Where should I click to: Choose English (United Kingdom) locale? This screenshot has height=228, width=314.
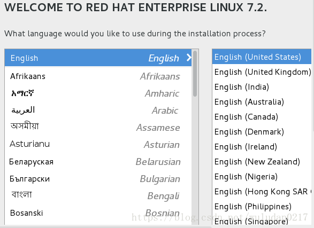[x=262, y=72]
